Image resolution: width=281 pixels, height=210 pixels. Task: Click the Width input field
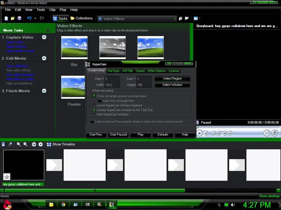[x=112, y=85]
